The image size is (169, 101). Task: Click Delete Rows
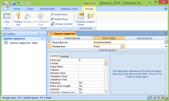[59, 19]
